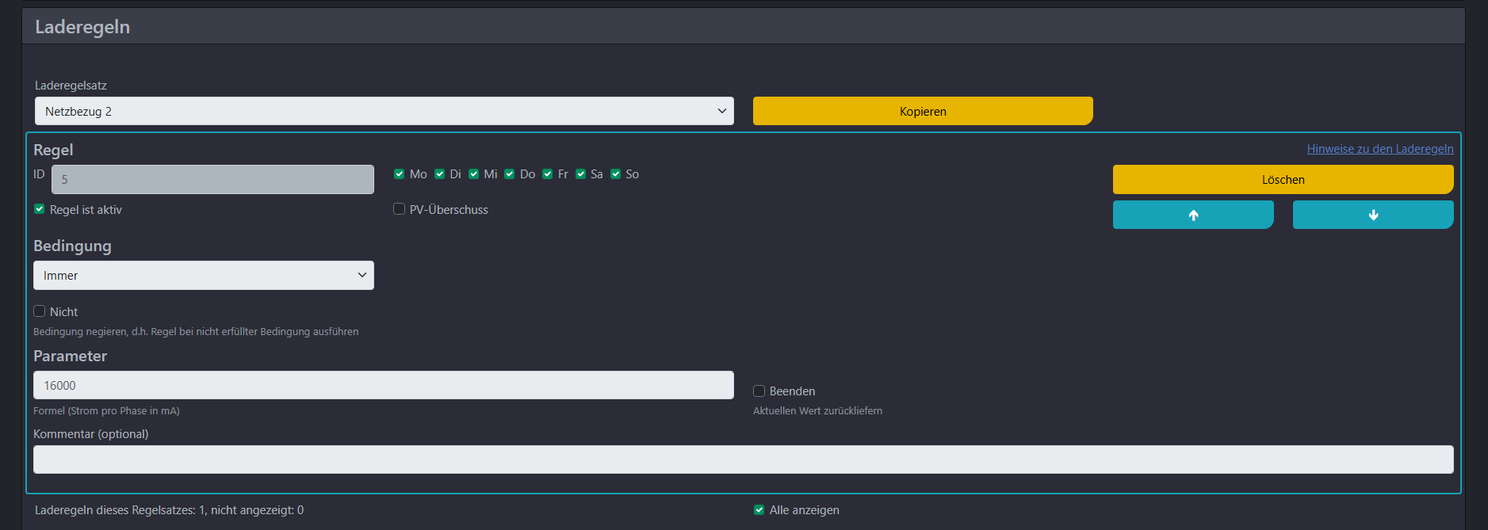Click the Kommentar optional text field

coord(743,459)
